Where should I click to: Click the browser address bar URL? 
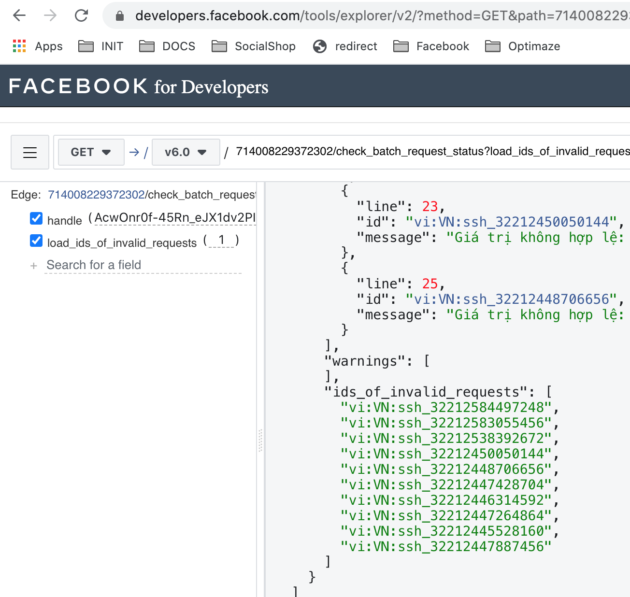382,16
